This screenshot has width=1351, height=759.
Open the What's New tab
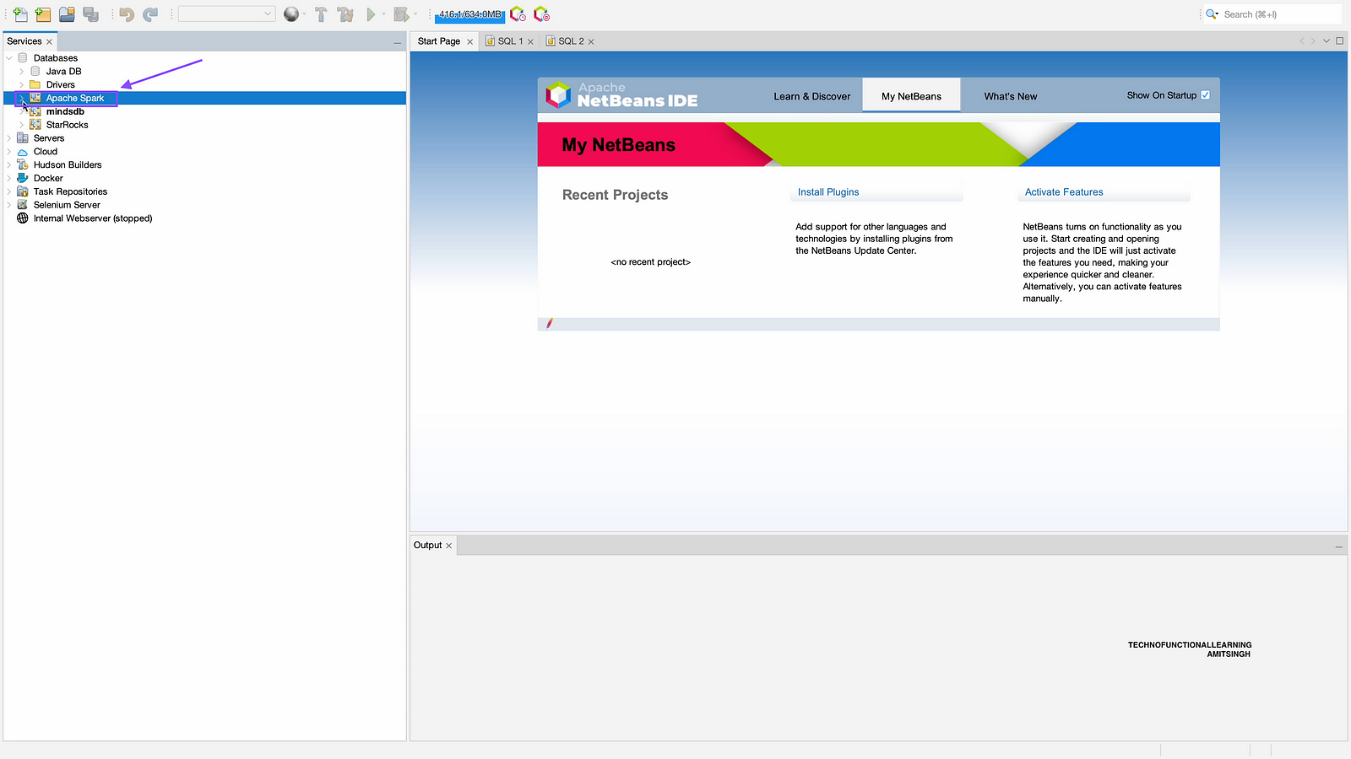tap(1010, 96)
